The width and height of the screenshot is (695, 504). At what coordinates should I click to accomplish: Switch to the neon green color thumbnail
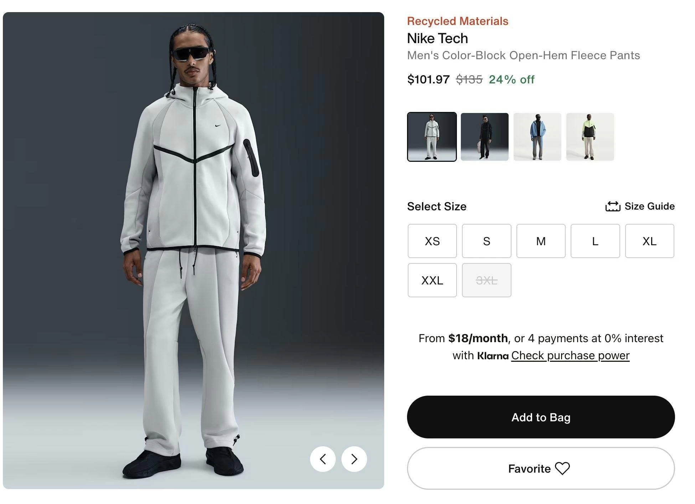point(590,137)
